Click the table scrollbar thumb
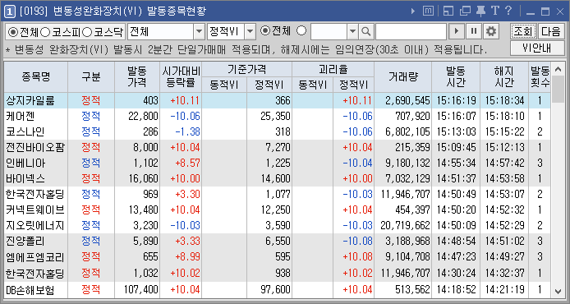This screenshot has height=304, width=570. pos(558,89)
